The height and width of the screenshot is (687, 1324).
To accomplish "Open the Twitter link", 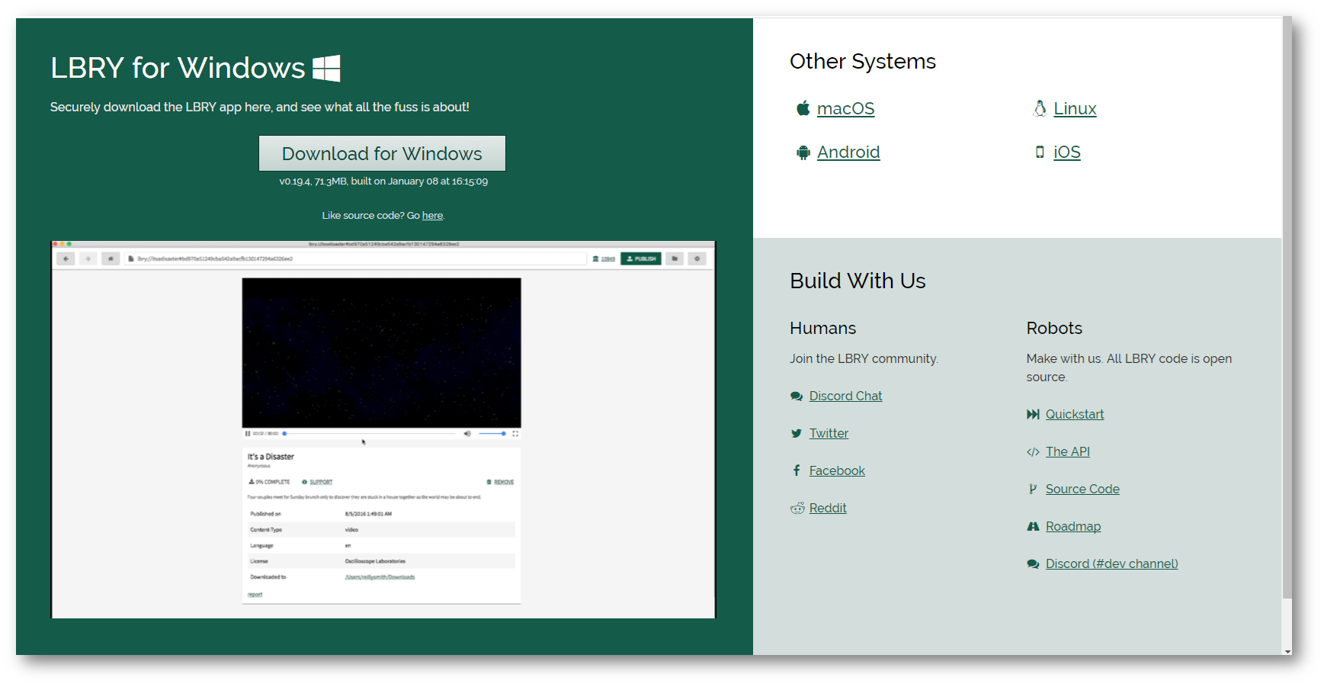I will point(829,433).
